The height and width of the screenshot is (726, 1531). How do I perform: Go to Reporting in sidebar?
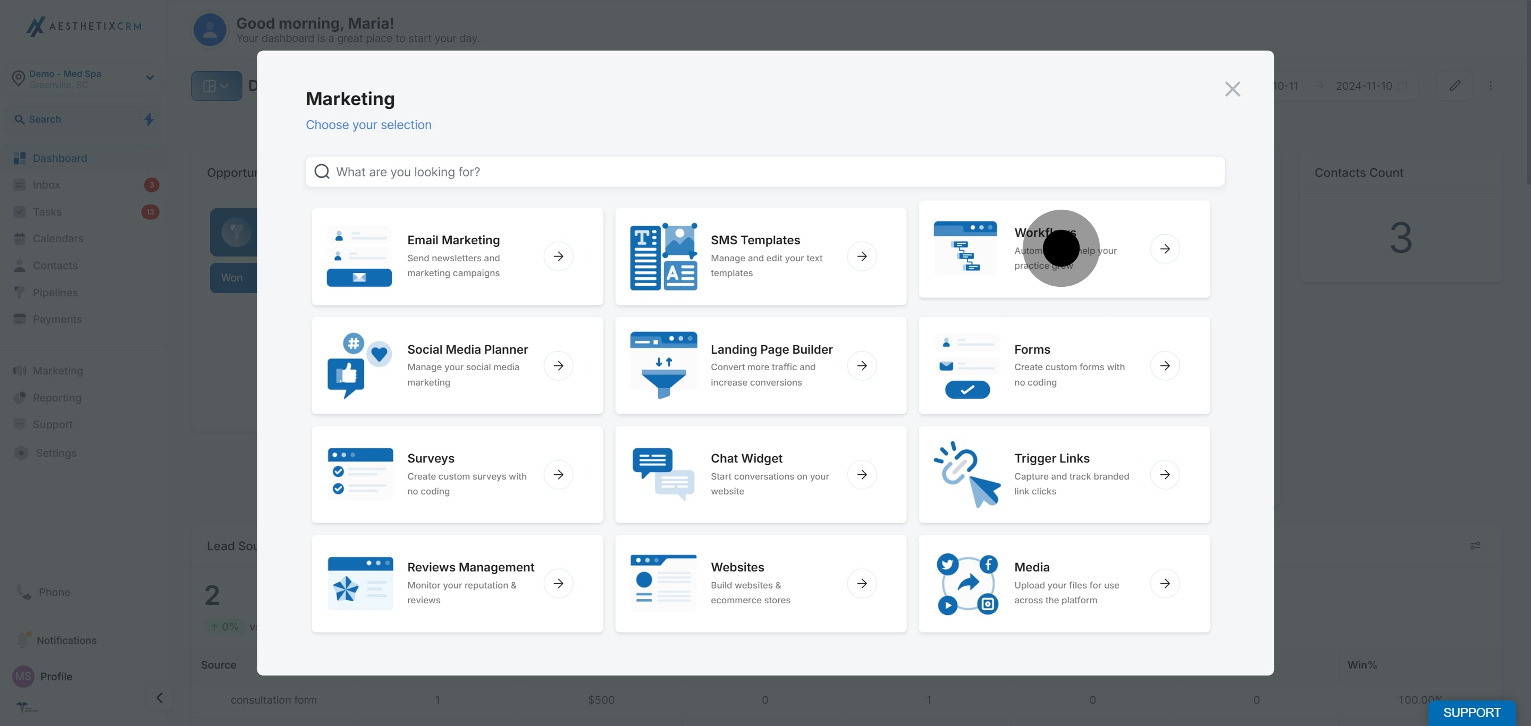tap(56, 397)
